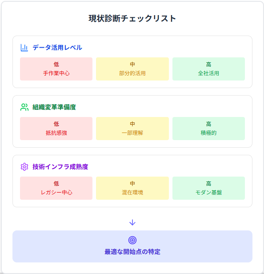Click the downward arrow icon above the result box
Viewport: 264px width, 274px height.
tap(132, 222)
